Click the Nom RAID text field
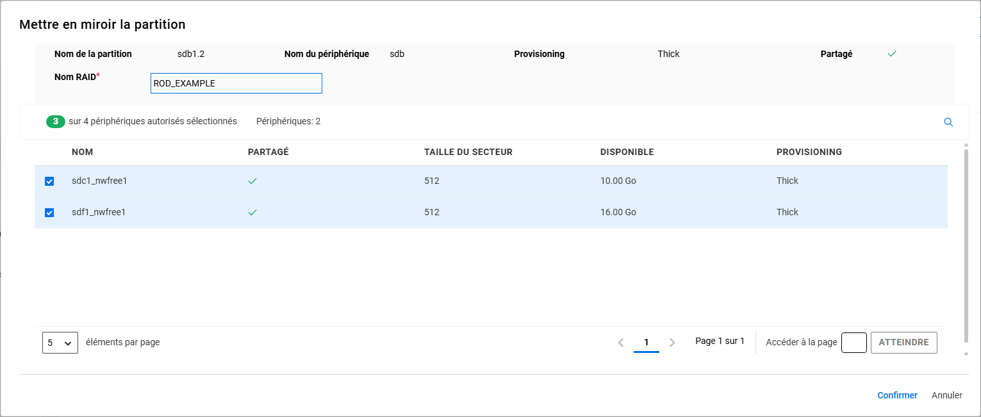 coord(236,83)
